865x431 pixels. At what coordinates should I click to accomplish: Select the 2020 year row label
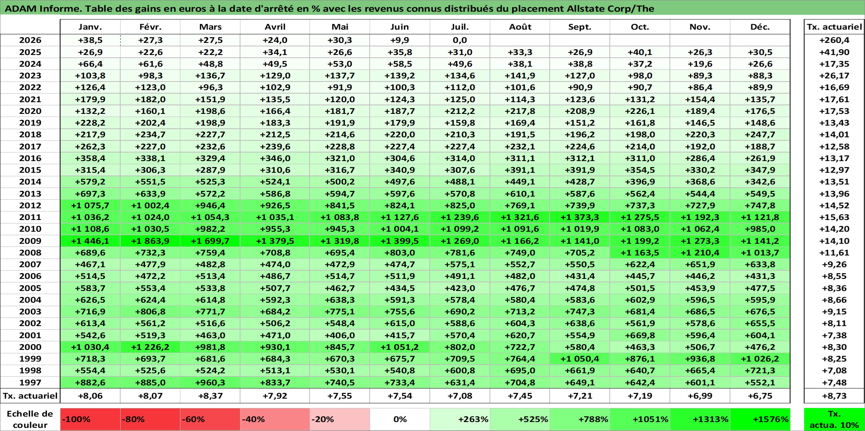[x=30, y=111]
